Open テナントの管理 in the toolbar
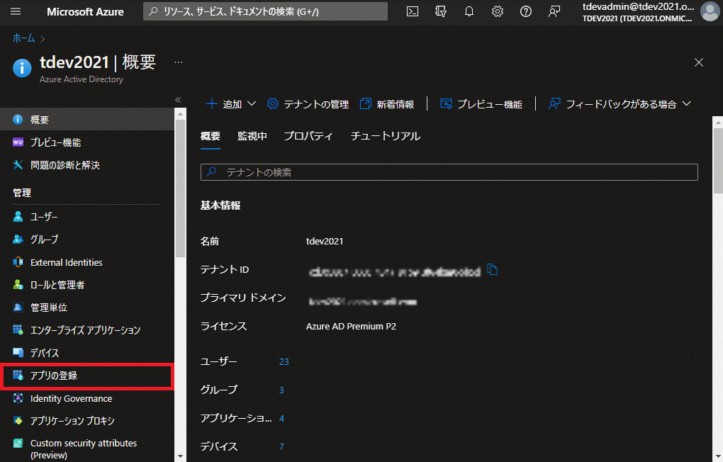 (x=308, y=104)
